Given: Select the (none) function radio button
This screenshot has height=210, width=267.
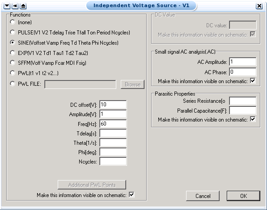Looking at the screenshot, I should coord(13,22).
